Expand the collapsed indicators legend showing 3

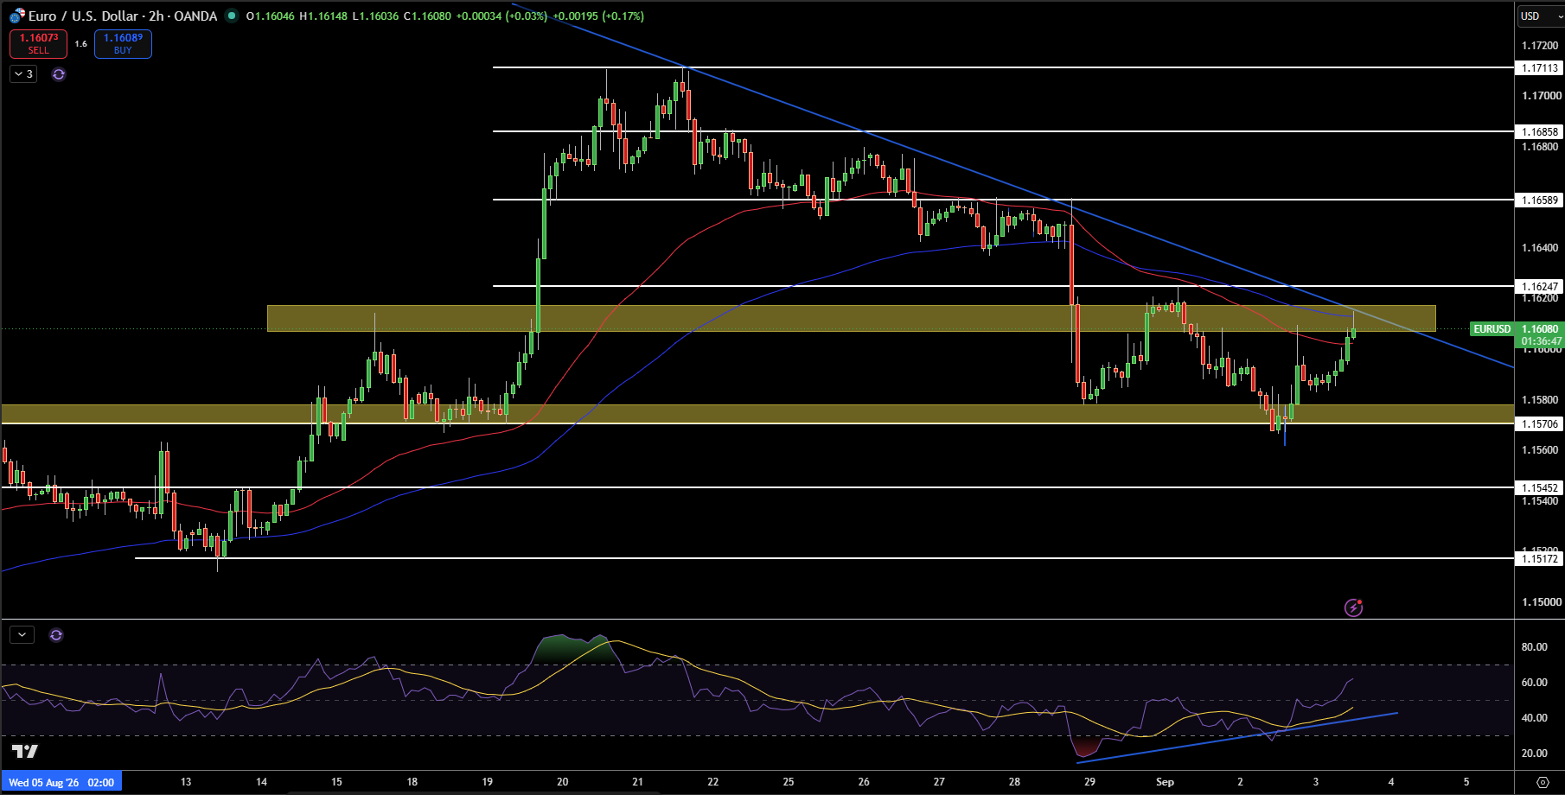click(x=23, y=74)
